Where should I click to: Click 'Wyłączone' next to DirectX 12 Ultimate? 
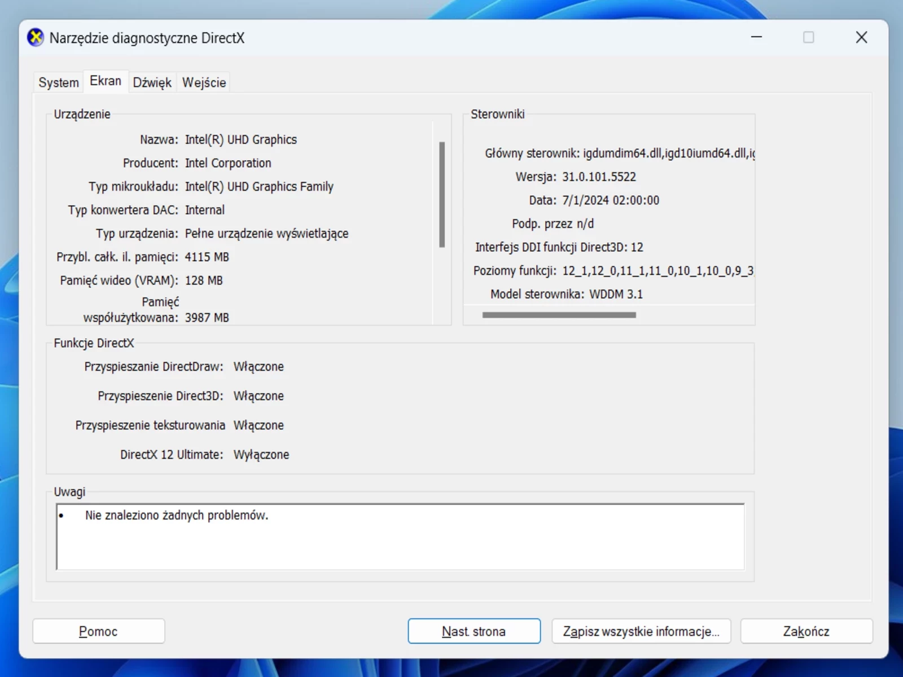pyautogui.click(x=261, y=455)
